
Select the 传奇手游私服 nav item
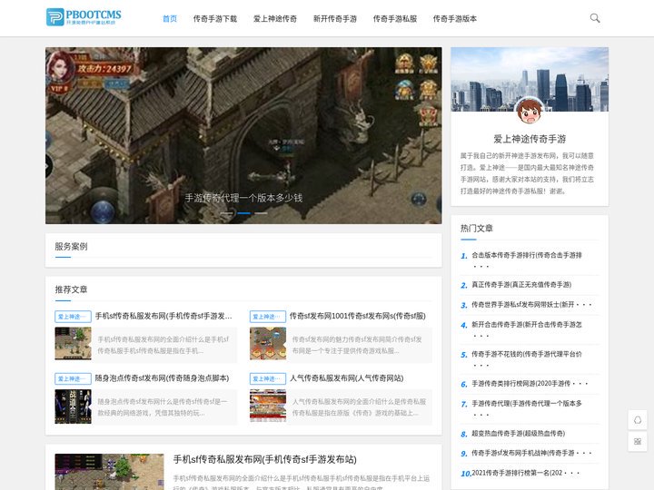pos(395,19)
